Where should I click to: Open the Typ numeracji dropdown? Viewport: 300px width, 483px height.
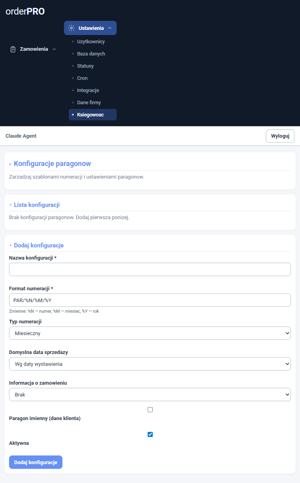[150, 333]
